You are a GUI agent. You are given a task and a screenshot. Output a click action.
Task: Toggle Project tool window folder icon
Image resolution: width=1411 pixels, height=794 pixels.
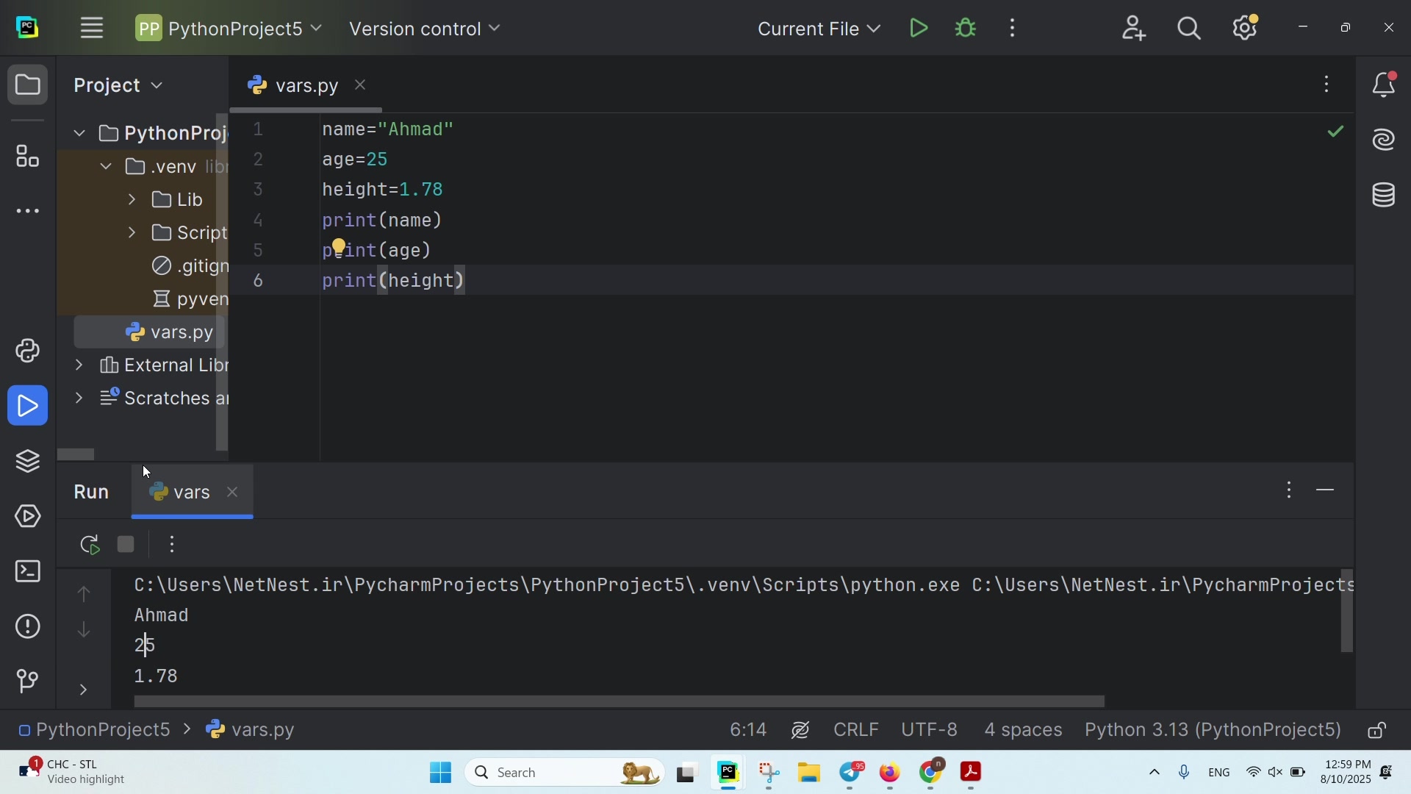(28, 86)
